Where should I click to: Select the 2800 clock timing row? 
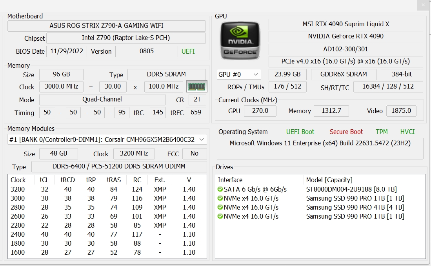(107, 207)
